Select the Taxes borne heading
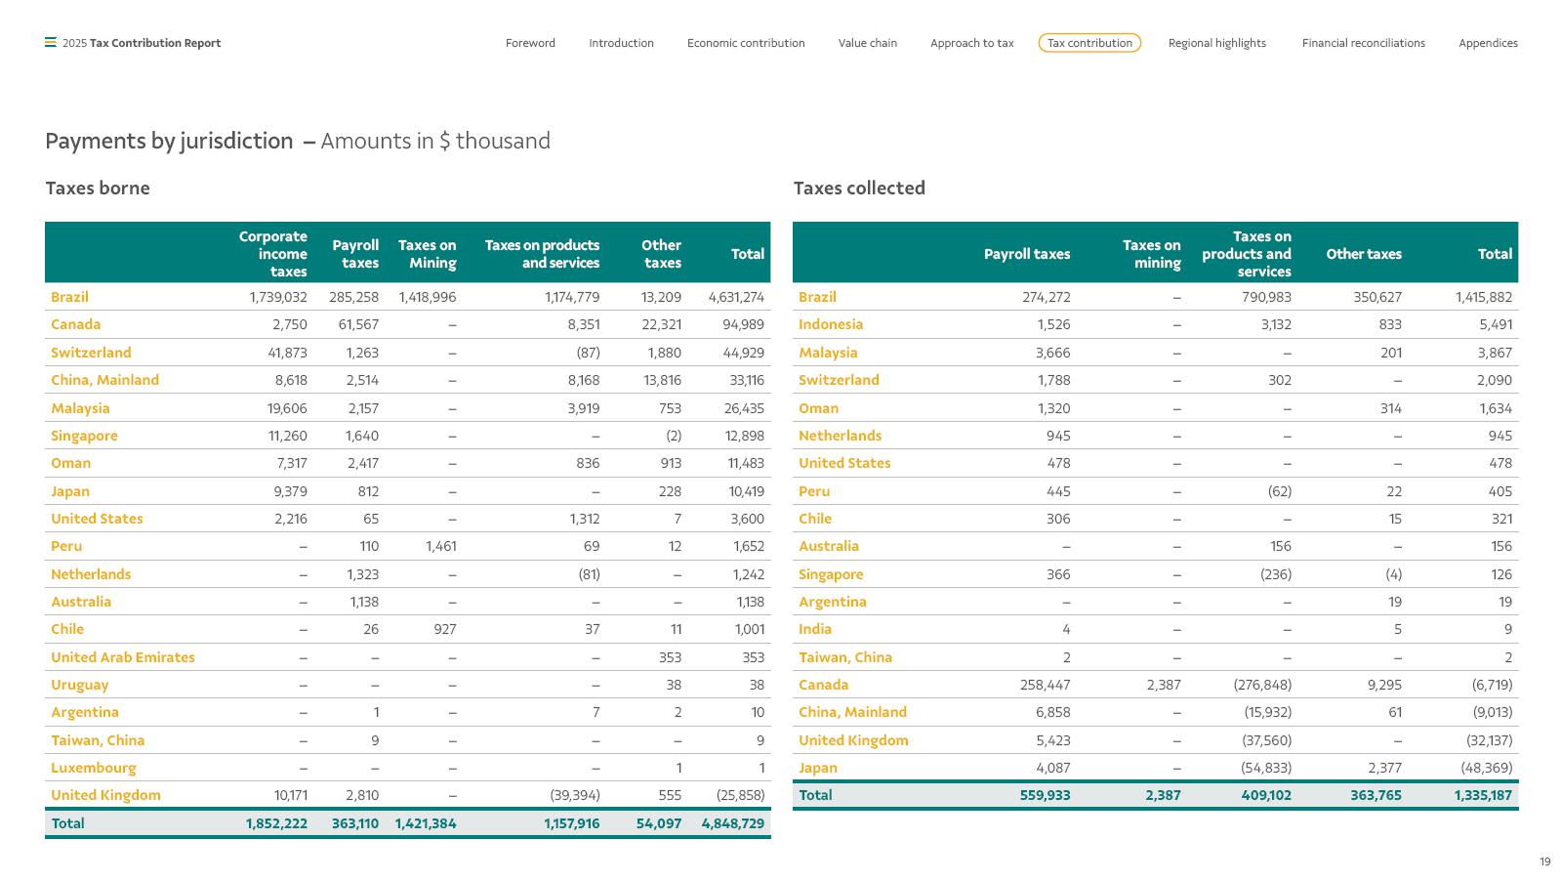The width and height of the screenshot is (1561, 881). (x=98, y=188)
